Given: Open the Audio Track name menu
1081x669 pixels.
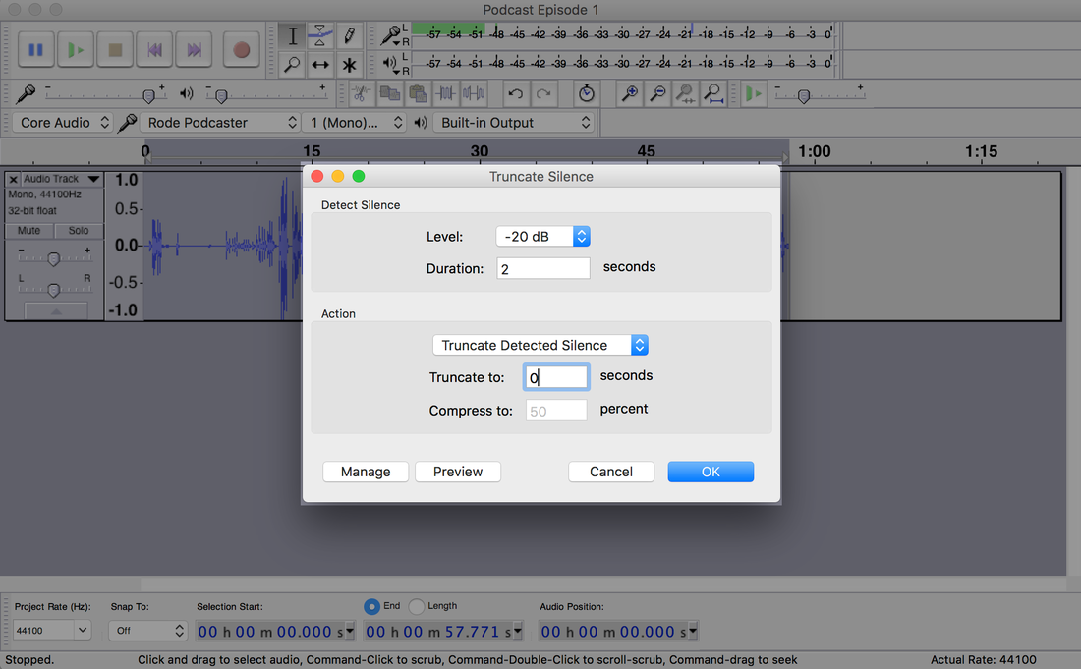Looking at the screenshot, I should point(62,179).
